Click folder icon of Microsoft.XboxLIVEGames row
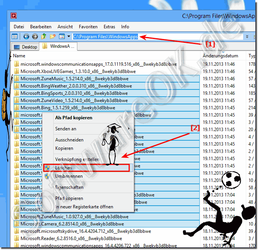Viewport: 258px width, 250px height. click(x=16, y=71)
